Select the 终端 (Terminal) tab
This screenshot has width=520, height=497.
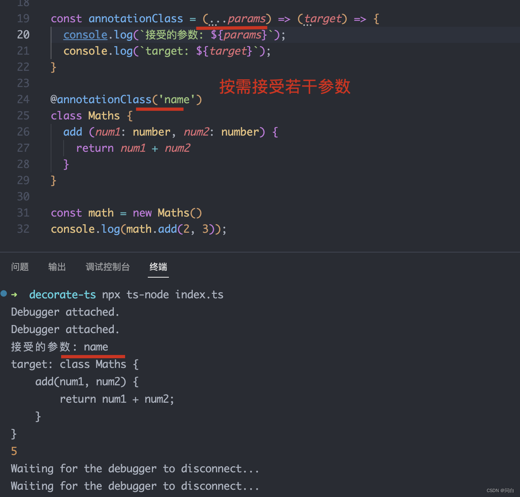(x=158, y=267)
